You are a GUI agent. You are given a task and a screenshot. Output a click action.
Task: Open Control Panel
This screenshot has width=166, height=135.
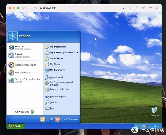(61, 77)
